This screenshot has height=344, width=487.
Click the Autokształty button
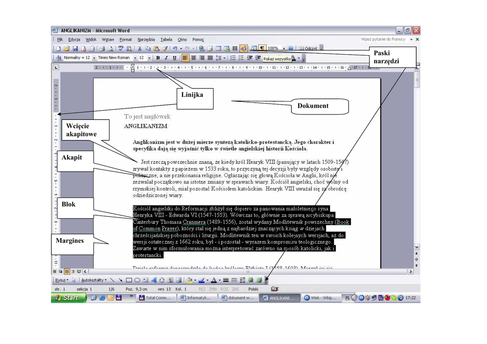94,280
